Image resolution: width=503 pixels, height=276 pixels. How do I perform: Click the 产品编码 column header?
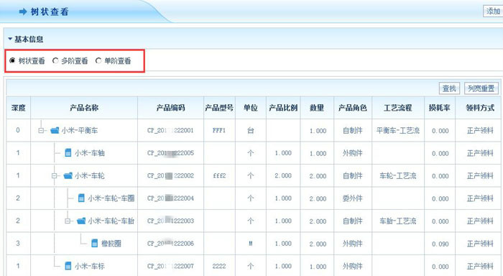point(171,108)
